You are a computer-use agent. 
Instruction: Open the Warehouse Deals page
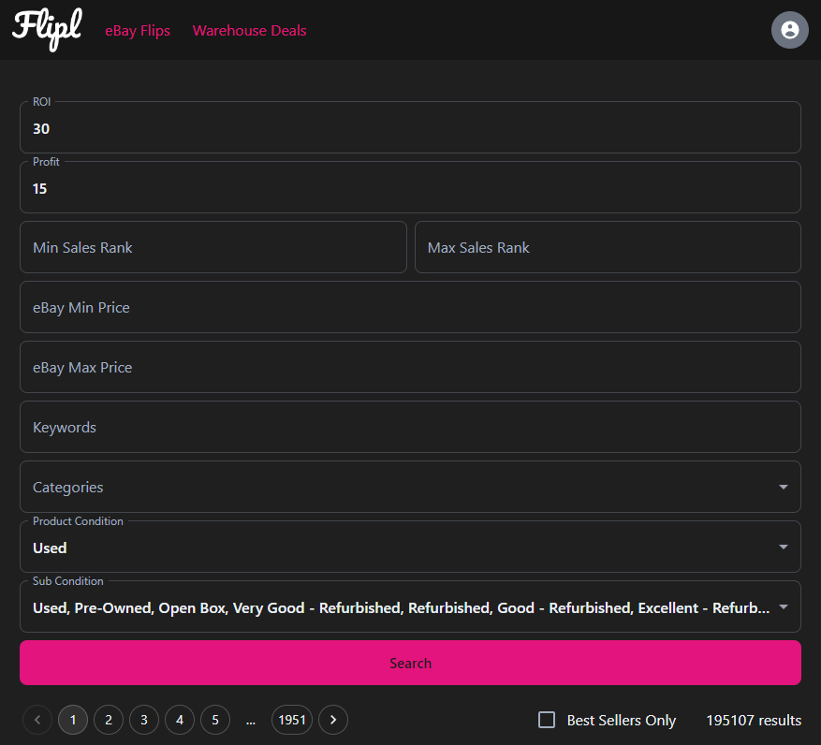(249, 30)
